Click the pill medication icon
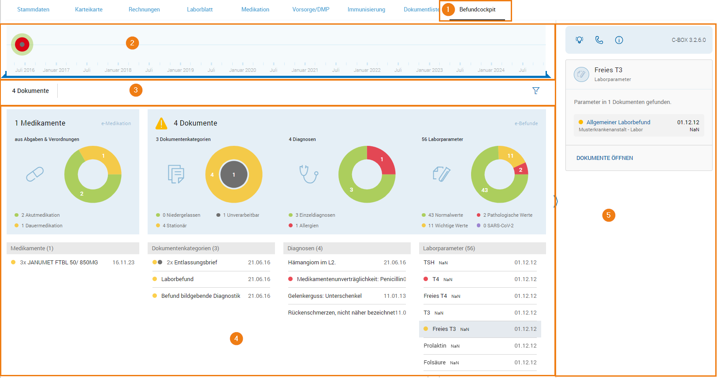Image resolution: width=717 pixels, height=378 pixels. (x=35, y=174)
